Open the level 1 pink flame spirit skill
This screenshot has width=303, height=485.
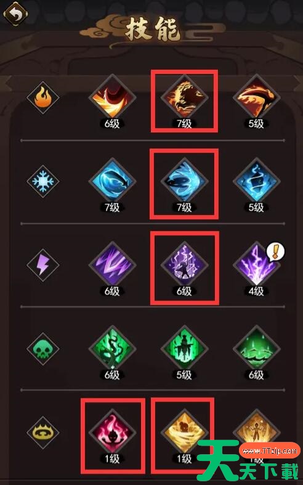click(112, 433)
